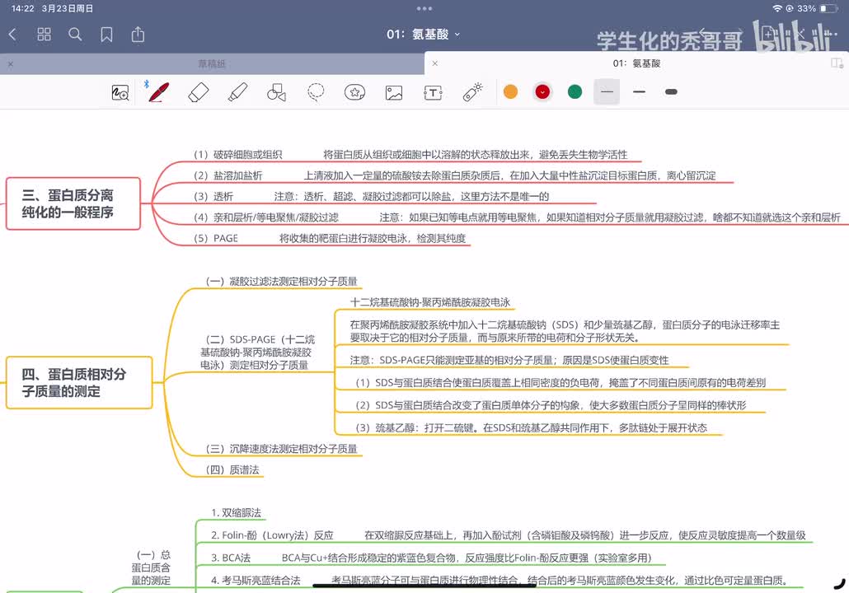
Task: Select the Text box tool
Action: pyautogui.click(x=434, y=92)
